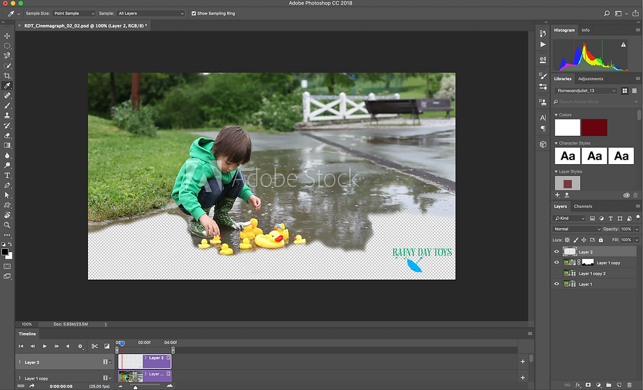Select the Clone Stamp tool
The height and width of the screenshot is (390, 643).
pos(7,116)
